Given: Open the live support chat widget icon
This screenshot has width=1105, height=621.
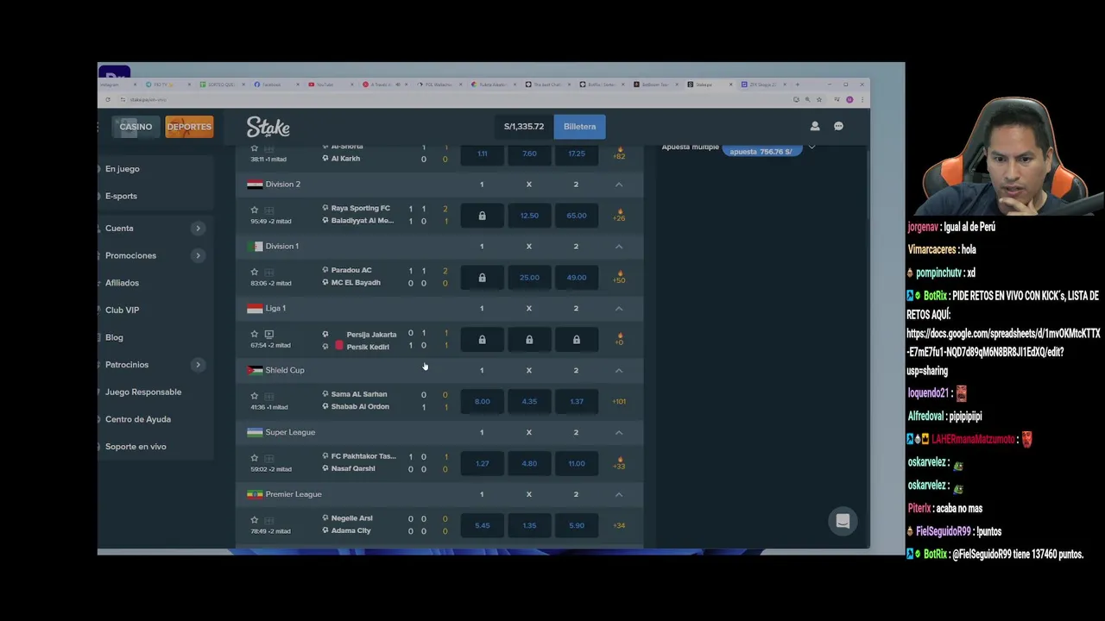Looking at the screenshot, I should coord(843,521).
